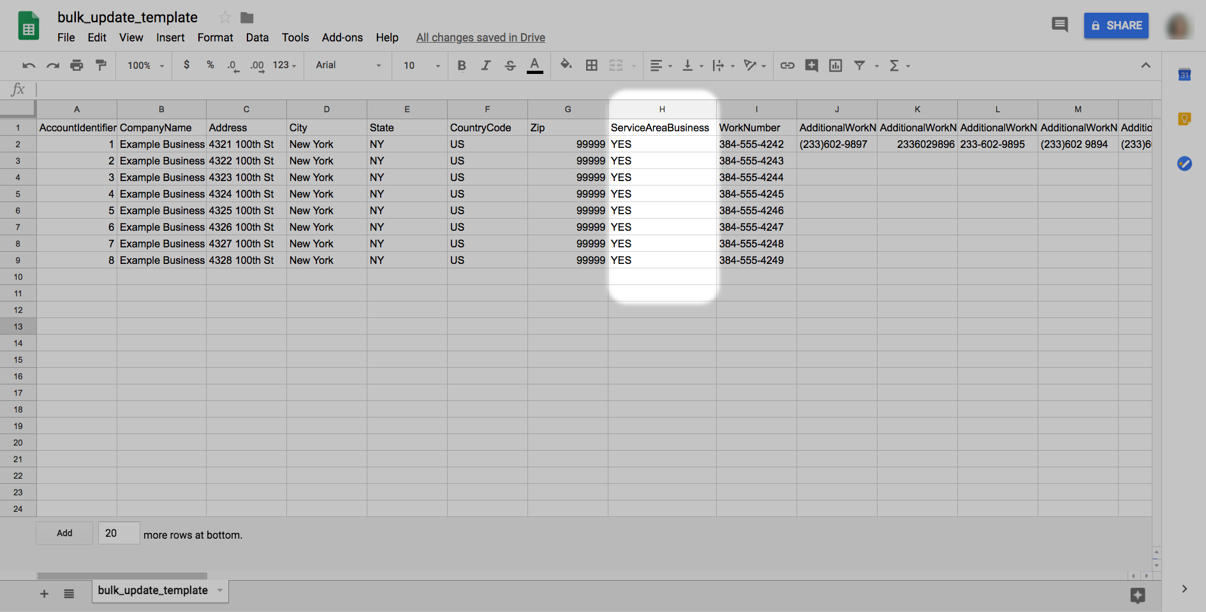Open Google Calendar in the side panel
The width and height of the screenshot is (1206, 612).
(x=1184, y=75)
